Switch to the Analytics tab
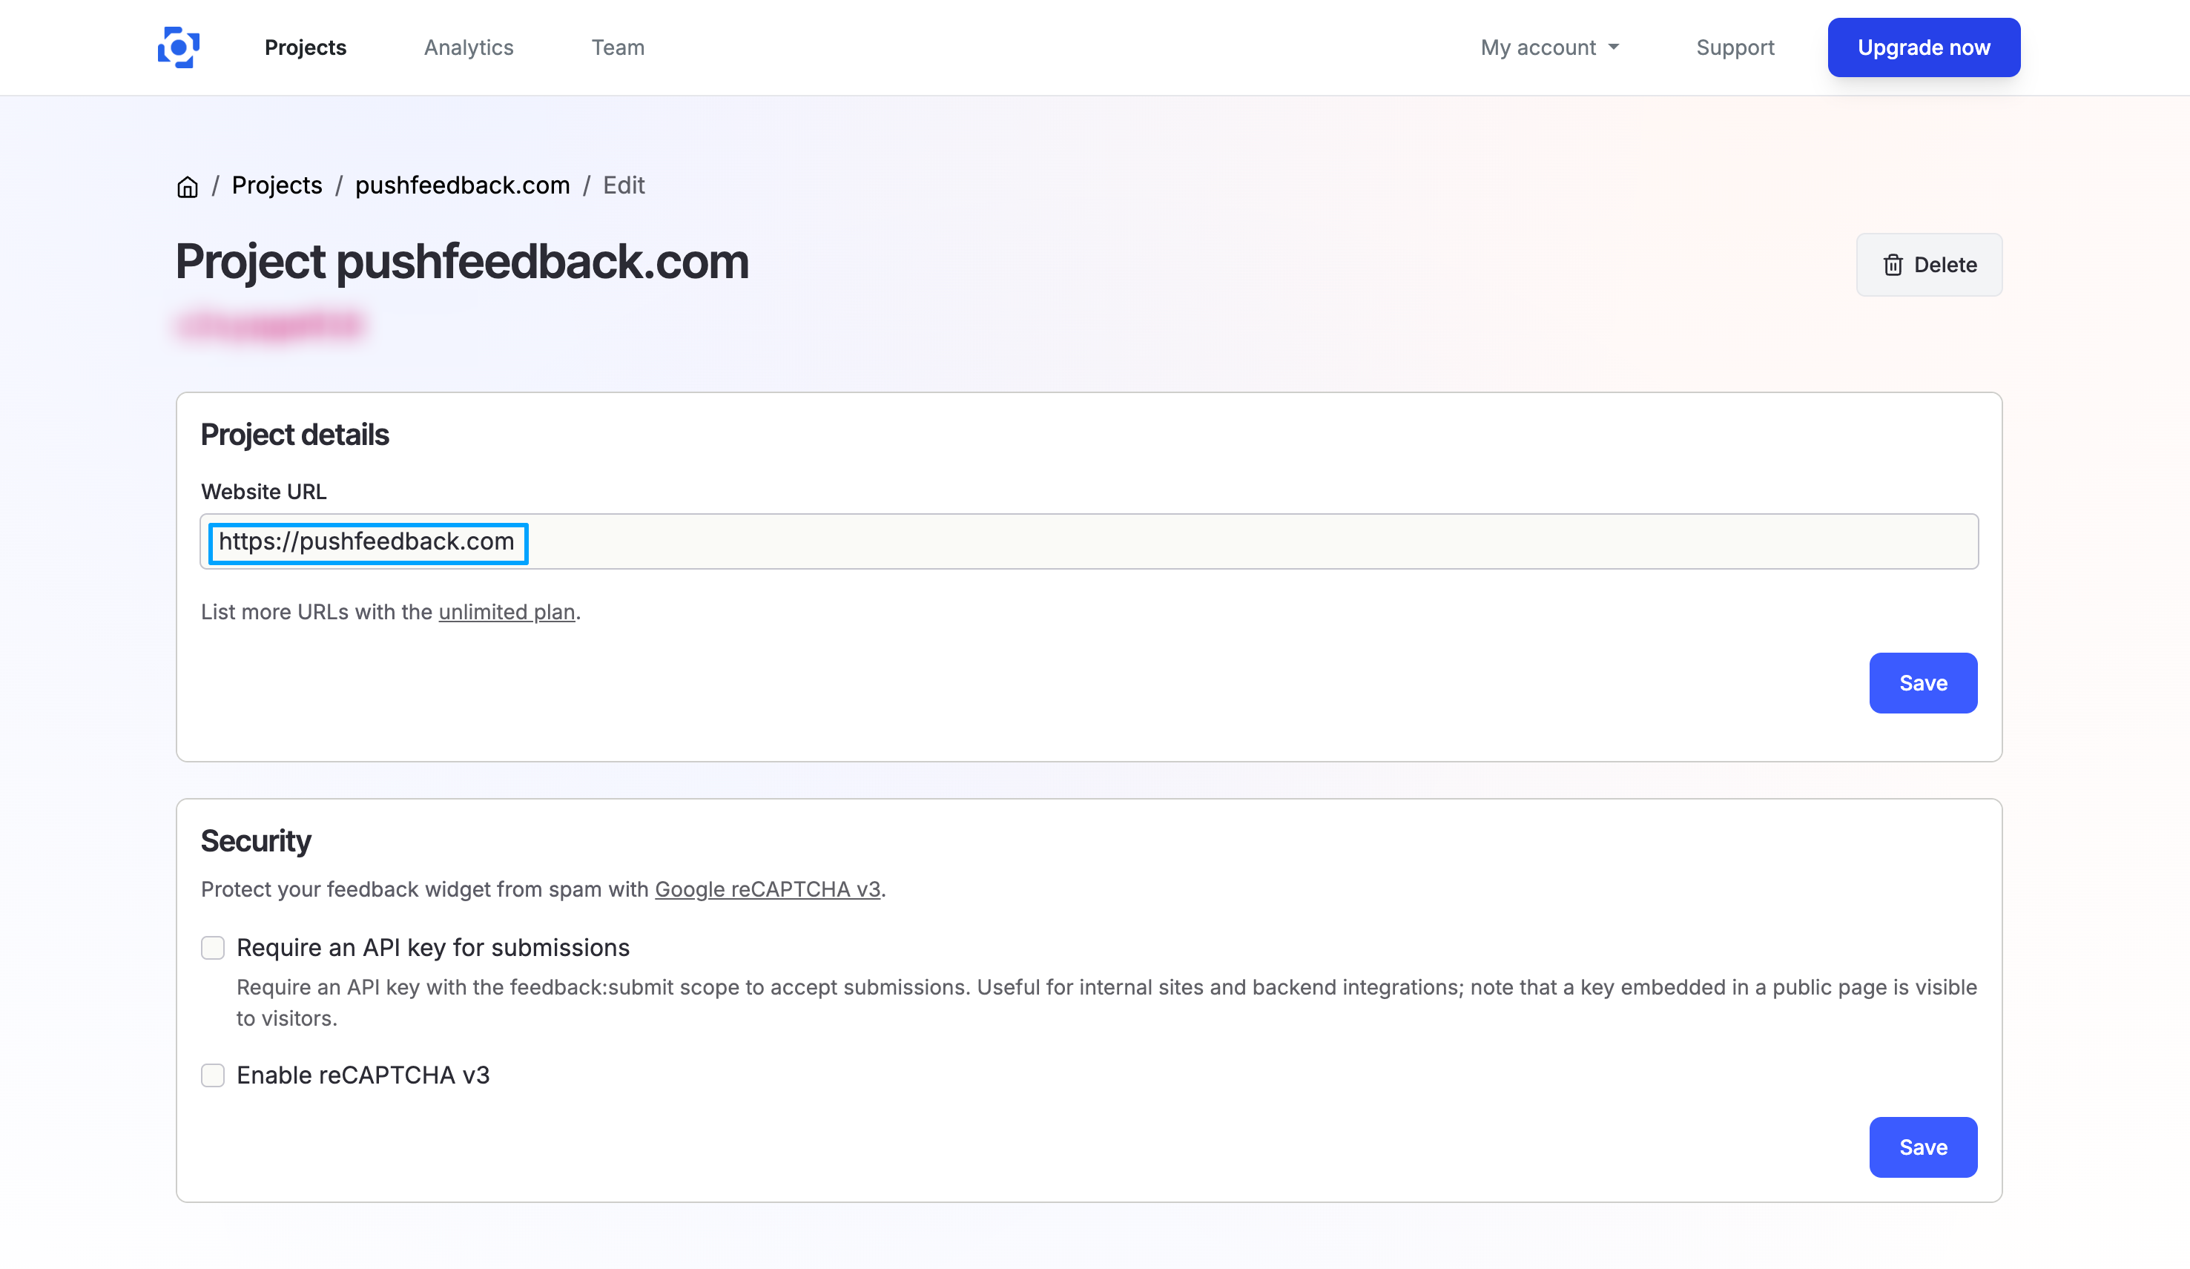This screenshot has width=2190, height=1269. click(469, 47)
